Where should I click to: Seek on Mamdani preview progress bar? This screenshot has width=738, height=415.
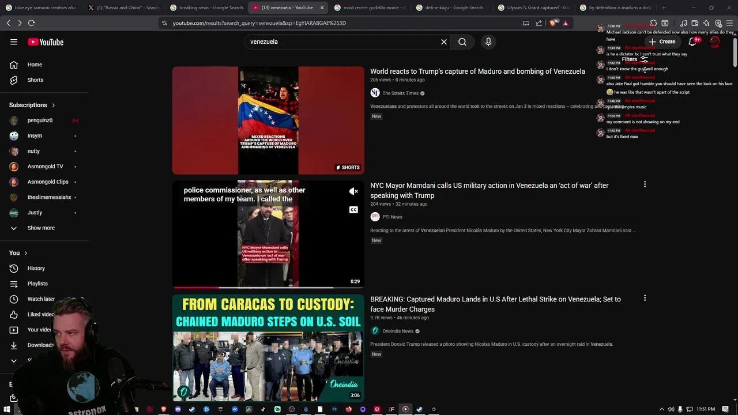point(268,287)
